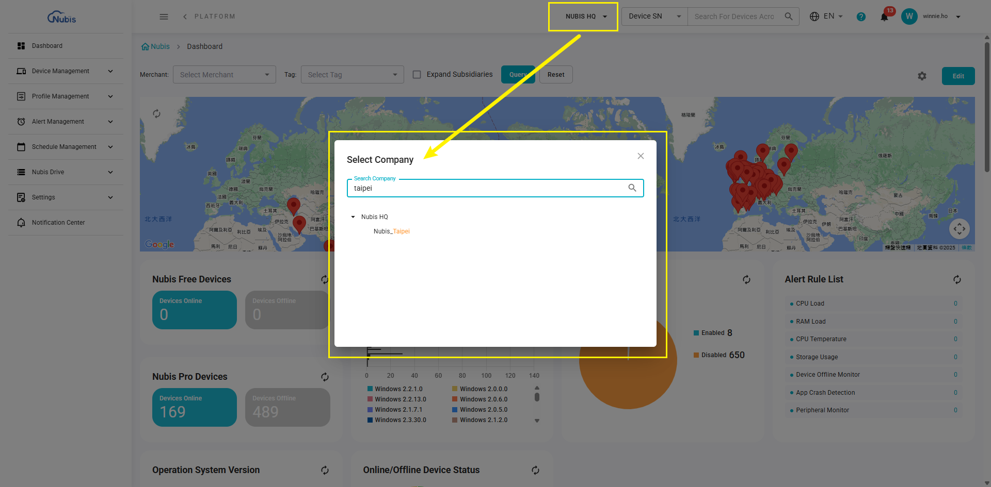The height and width of the screenshot is (487, 991).
Task: Click Device Offline Monitor alert rule
Action: tap(873, 375)
